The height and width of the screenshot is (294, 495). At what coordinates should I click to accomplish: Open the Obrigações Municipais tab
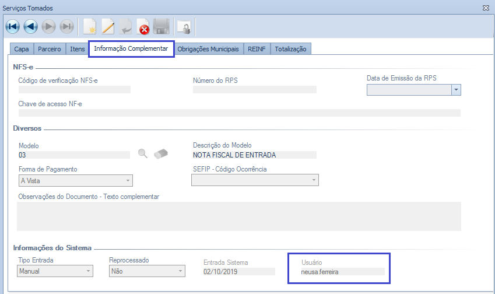point(208,49)
